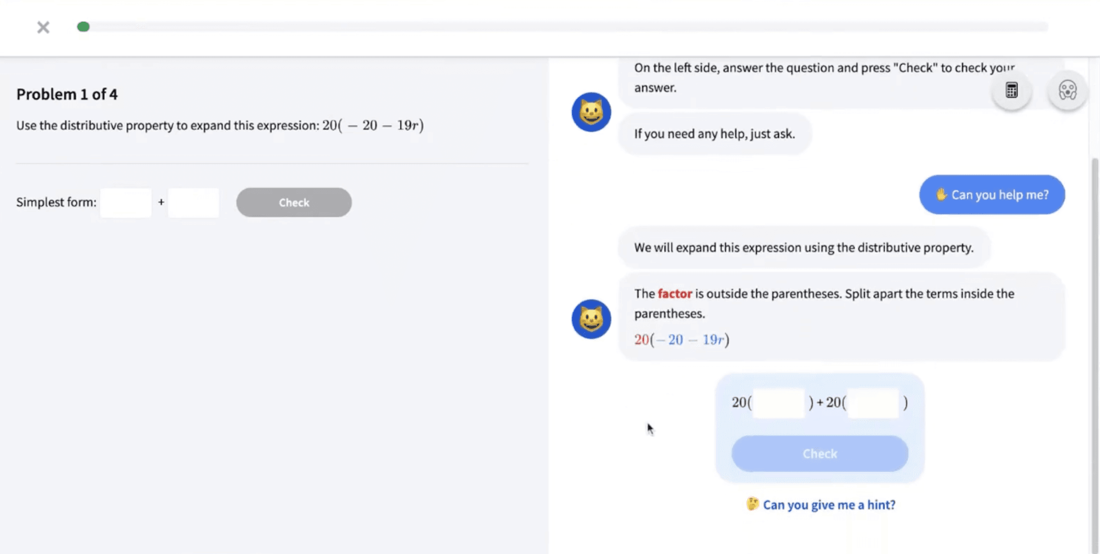Click first blank inside 20( ) in chat
Screen dimensions: 1100x554
pyautogui.click(x=779, y=403)
